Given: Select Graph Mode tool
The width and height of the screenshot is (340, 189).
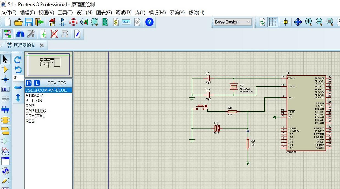Looking at the screenshot, I should pos(5,151).
